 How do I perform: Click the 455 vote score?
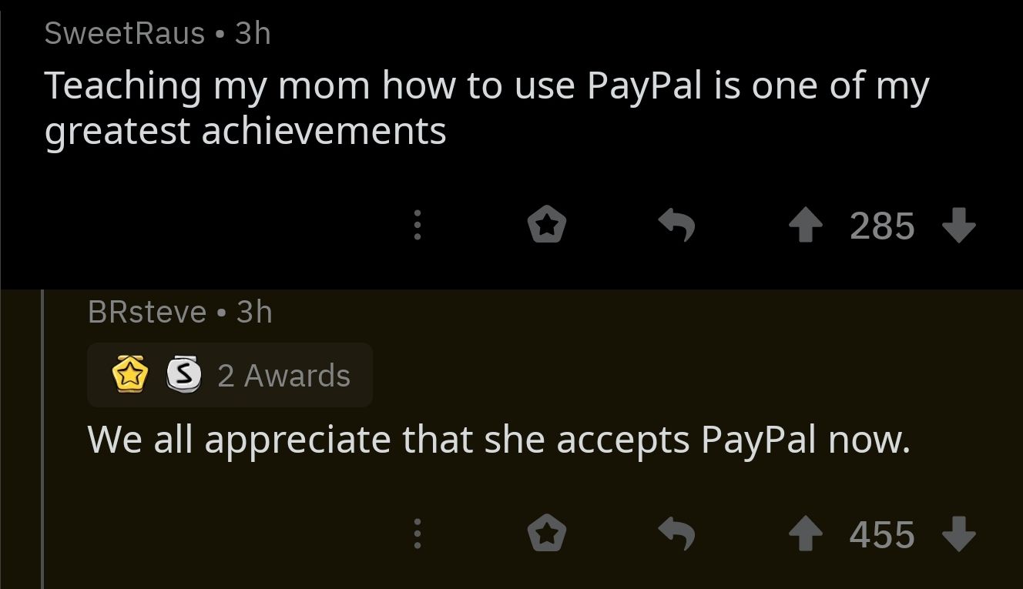point(882,535)
